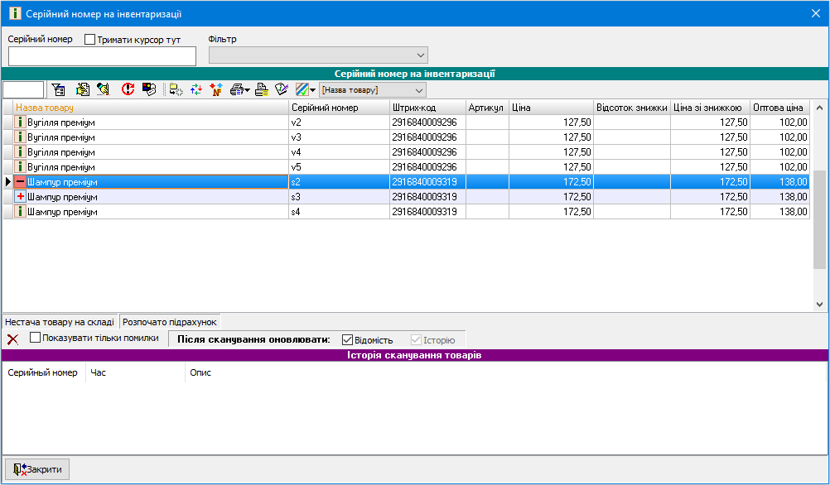Uncheck the 'Відомість' checkbox

coord(348,339)
